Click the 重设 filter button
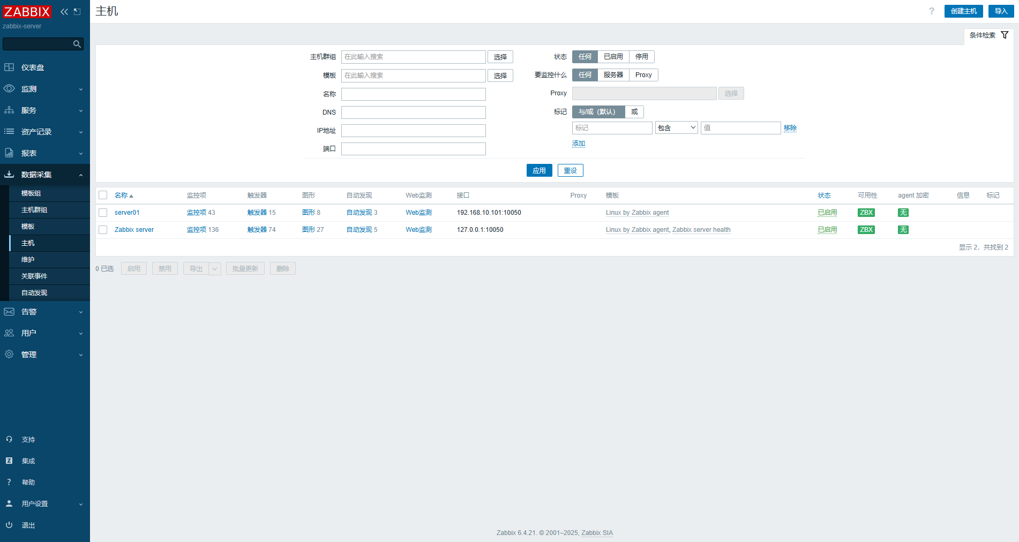 point(570,171)
